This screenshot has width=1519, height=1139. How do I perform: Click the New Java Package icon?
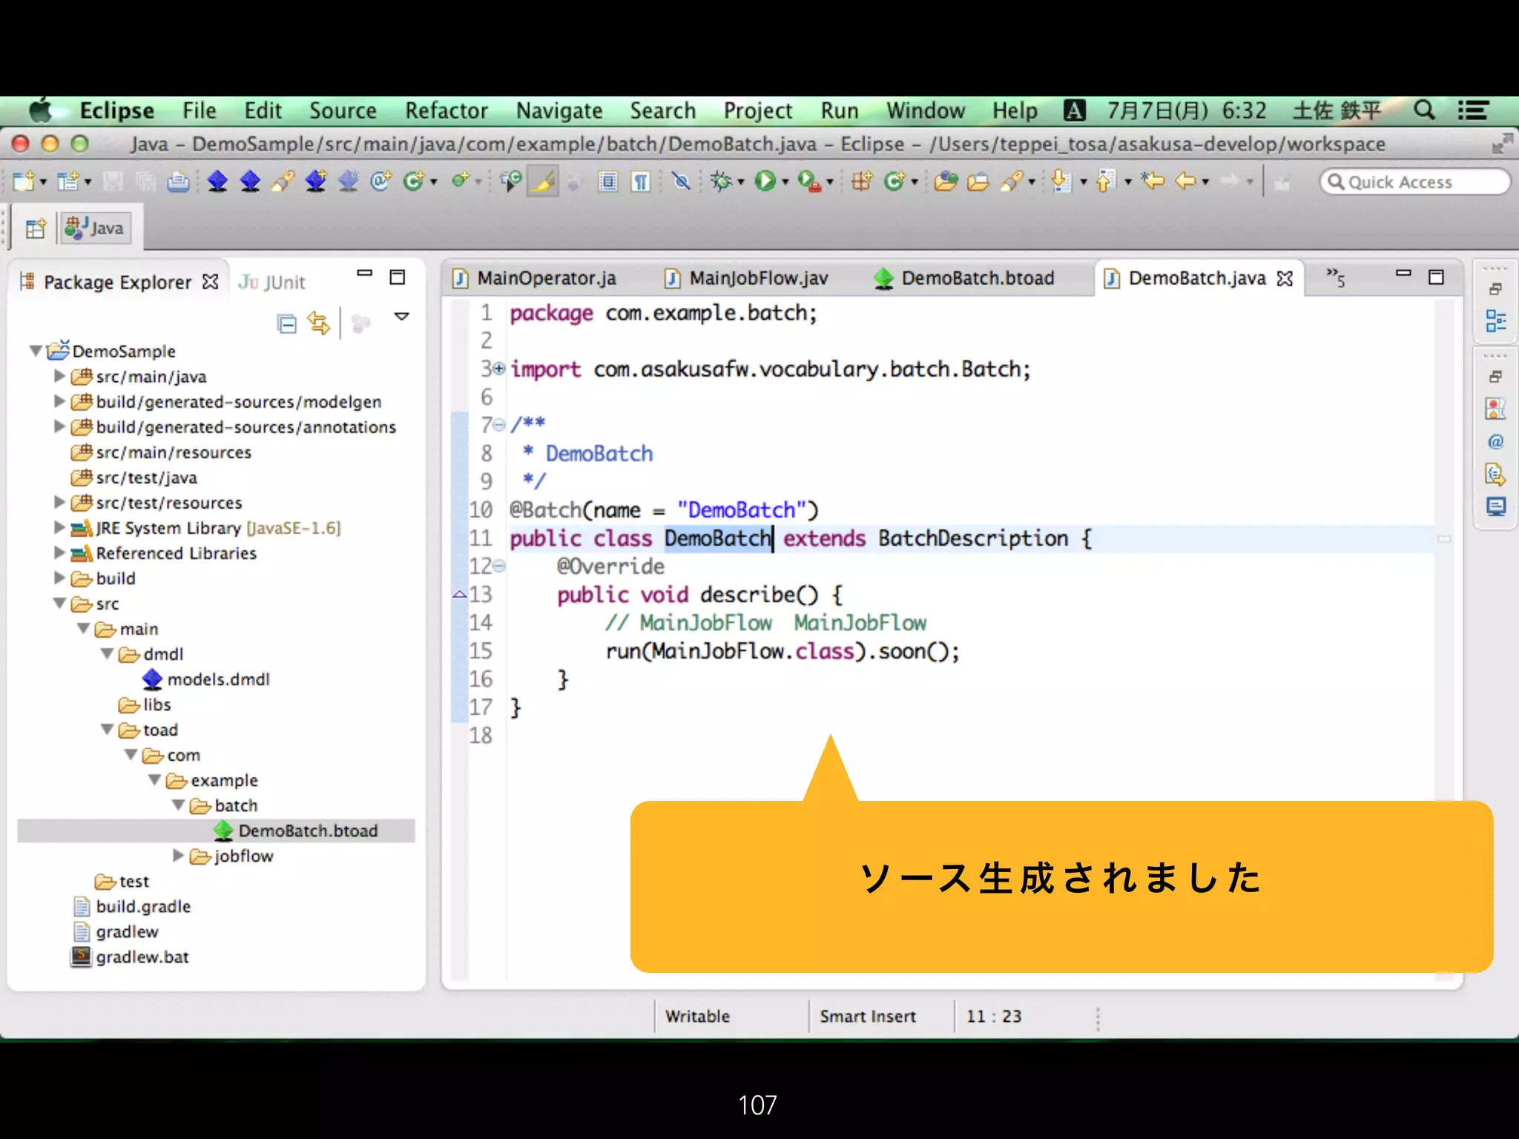tap(862, 182)
